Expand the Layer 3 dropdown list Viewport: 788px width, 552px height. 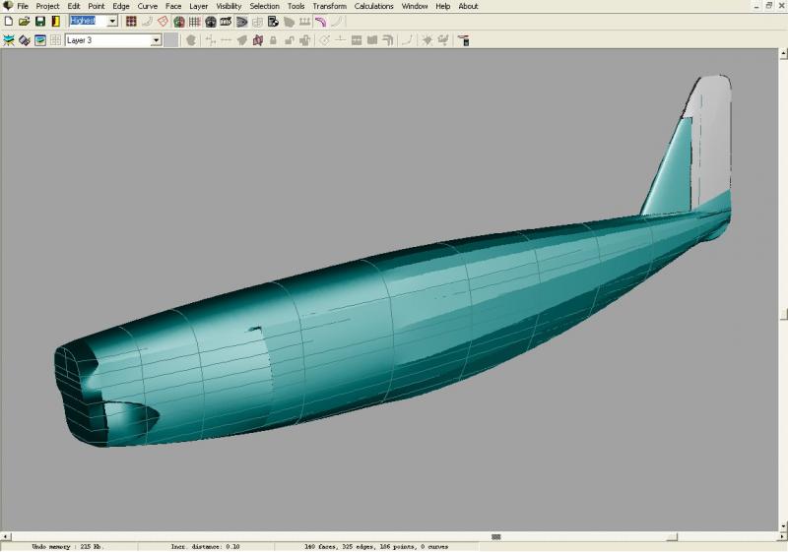click(156, 40)
